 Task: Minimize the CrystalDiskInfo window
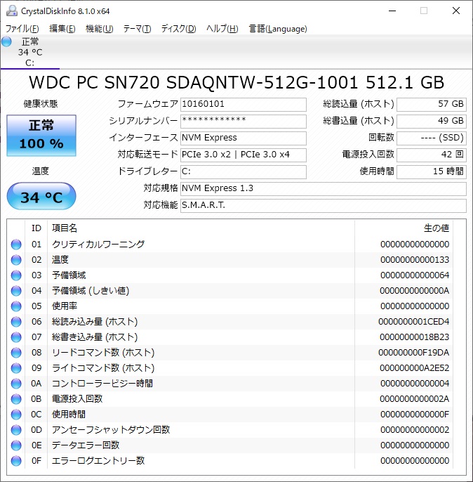click(392, 11)
